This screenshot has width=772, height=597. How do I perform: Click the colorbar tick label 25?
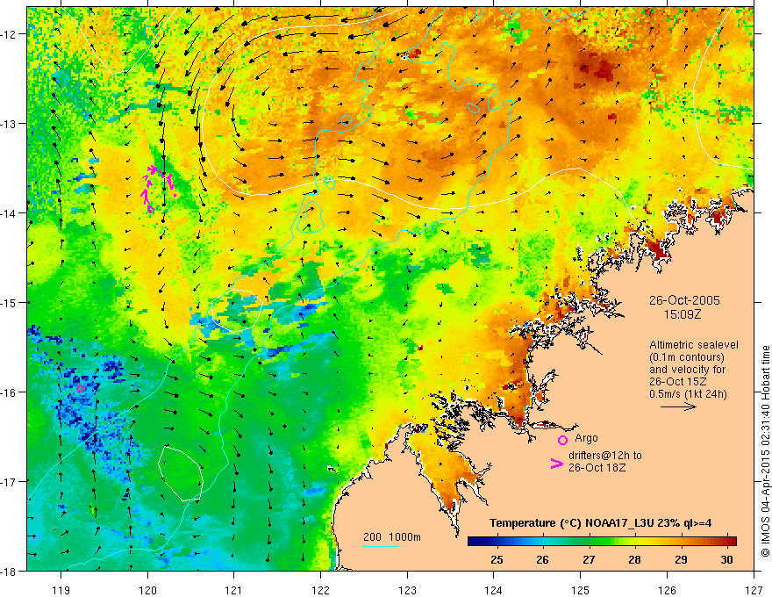click(497, 559)
